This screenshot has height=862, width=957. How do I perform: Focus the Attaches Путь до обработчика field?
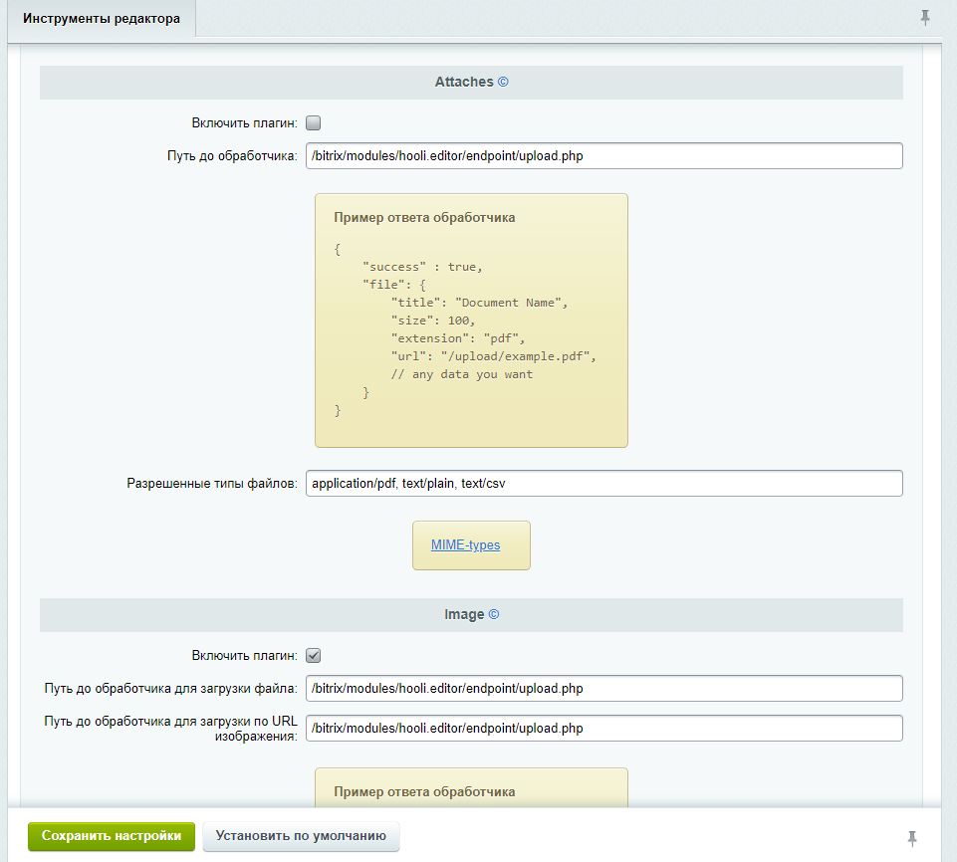pyautogui.click(x=603, y=156)
